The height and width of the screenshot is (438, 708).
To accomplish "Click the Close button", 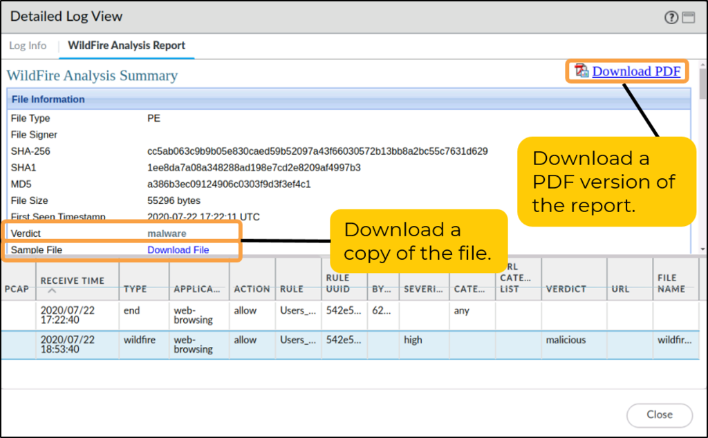I will (x=659, y=415).
